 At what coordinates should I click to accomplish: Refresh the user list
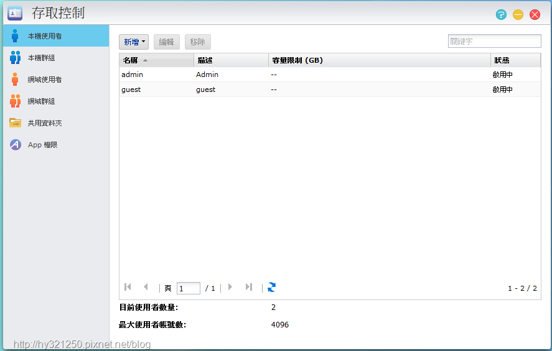click(x=271, y=288)
